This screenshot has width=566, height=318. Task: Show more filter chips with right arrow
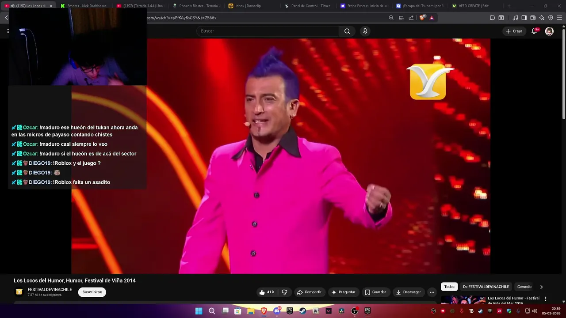point(541,287)
